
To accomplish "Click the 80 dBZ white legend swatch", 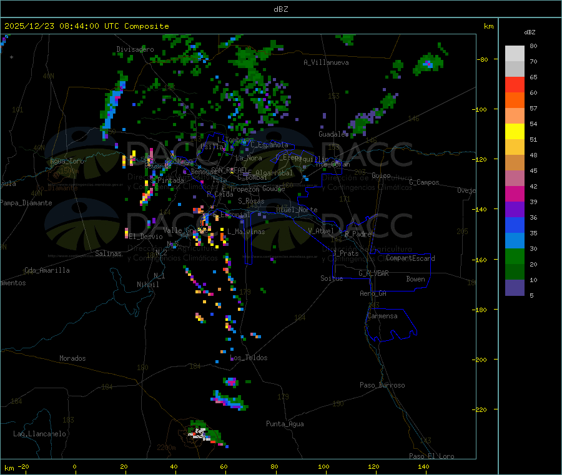I will (515, 54).
